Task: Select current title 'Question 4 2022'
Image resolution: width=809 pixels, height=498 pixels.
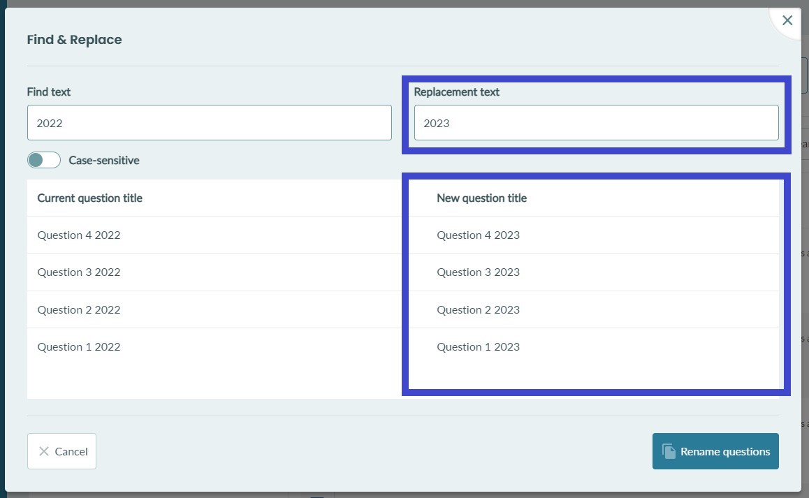Action: click(79, 235)
